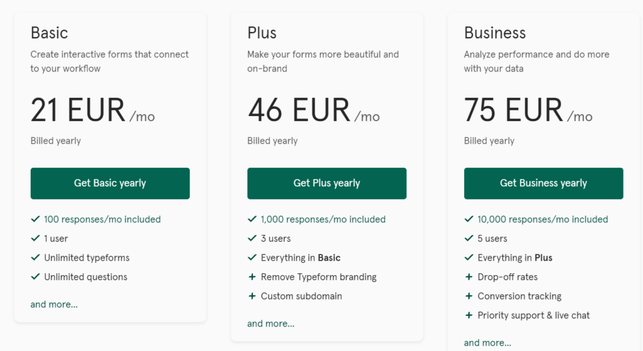Show 'and more...' for the Business plan
This screenshot has height=351, width=643.
pos(487,343)
